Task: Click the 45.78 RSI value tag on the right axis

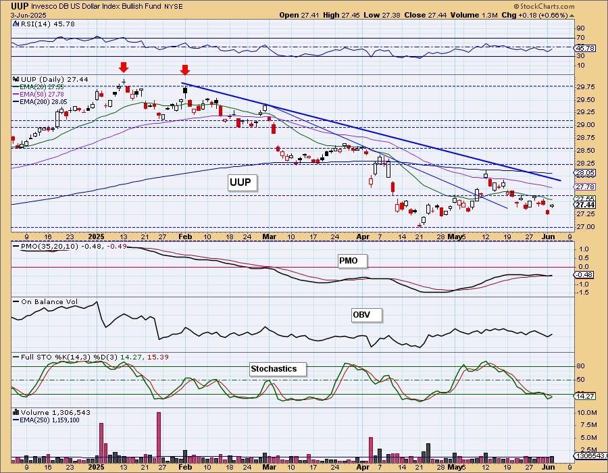Action: tap(586, 48)
